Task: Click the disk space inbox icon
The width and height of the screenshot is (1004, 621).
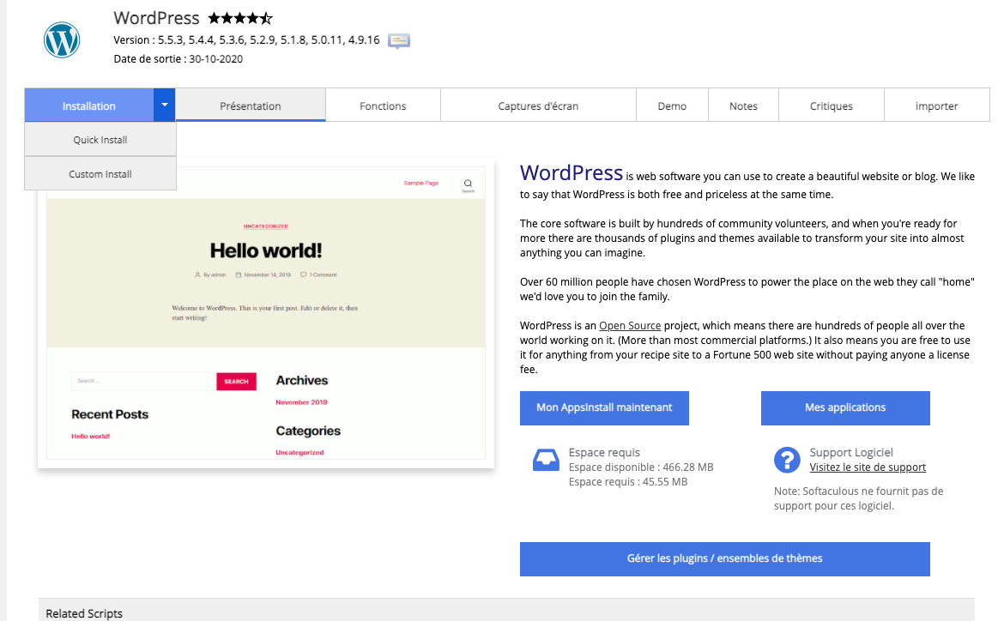Action: coord(547,461)
